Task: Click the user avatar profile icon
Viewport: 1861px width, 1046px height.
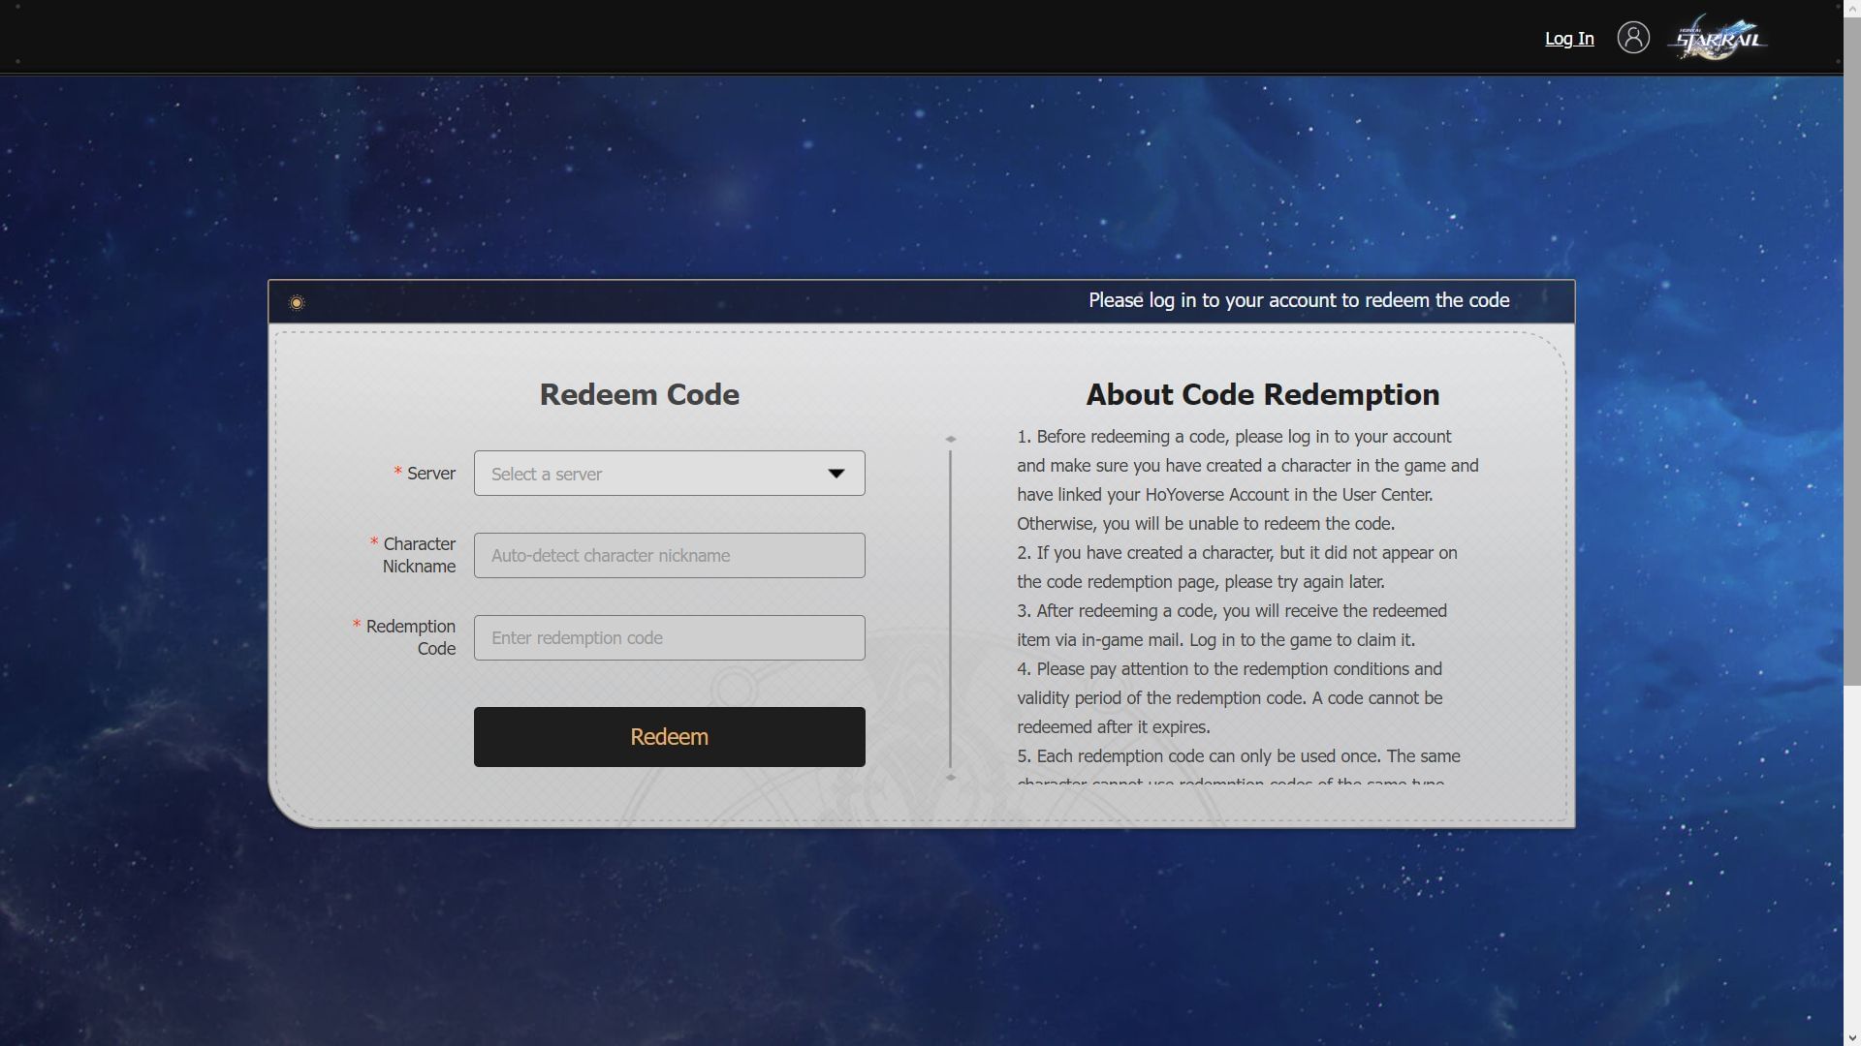Action: click(1633, 38)
